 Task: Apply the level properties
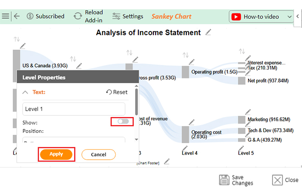pyautogui.click(x=56, y=154)
